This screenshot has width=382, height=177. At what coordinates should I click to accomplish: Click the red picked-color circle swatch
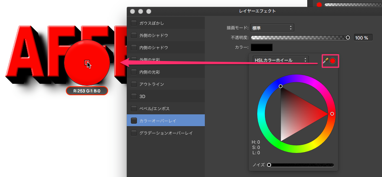coord(333,61)
